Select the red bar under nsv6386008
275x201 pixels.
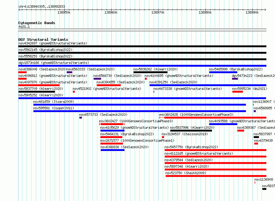click(23, 72)
